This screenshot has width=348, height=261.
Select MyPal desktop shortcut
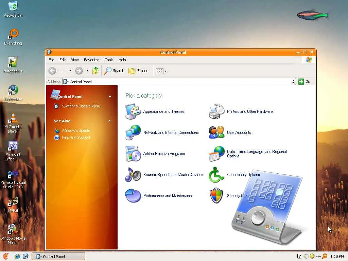point(13,204)
